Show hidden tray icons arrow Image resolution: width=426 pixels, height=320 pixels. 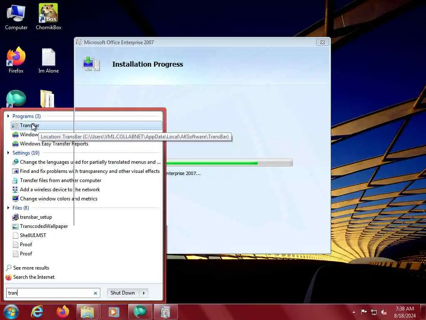click(354, 312)
